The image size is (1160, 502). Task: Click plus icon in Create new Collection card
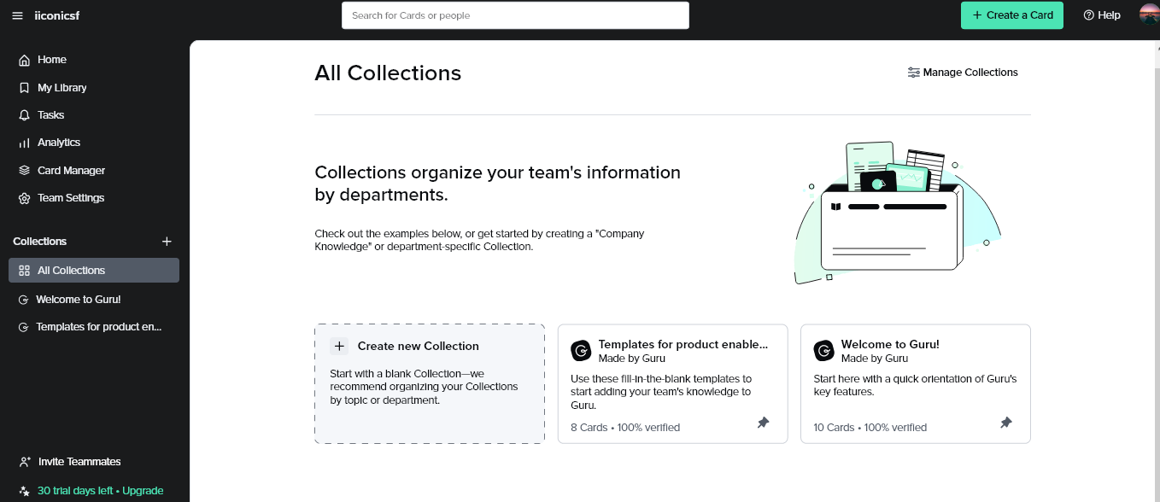pos(340,346)
